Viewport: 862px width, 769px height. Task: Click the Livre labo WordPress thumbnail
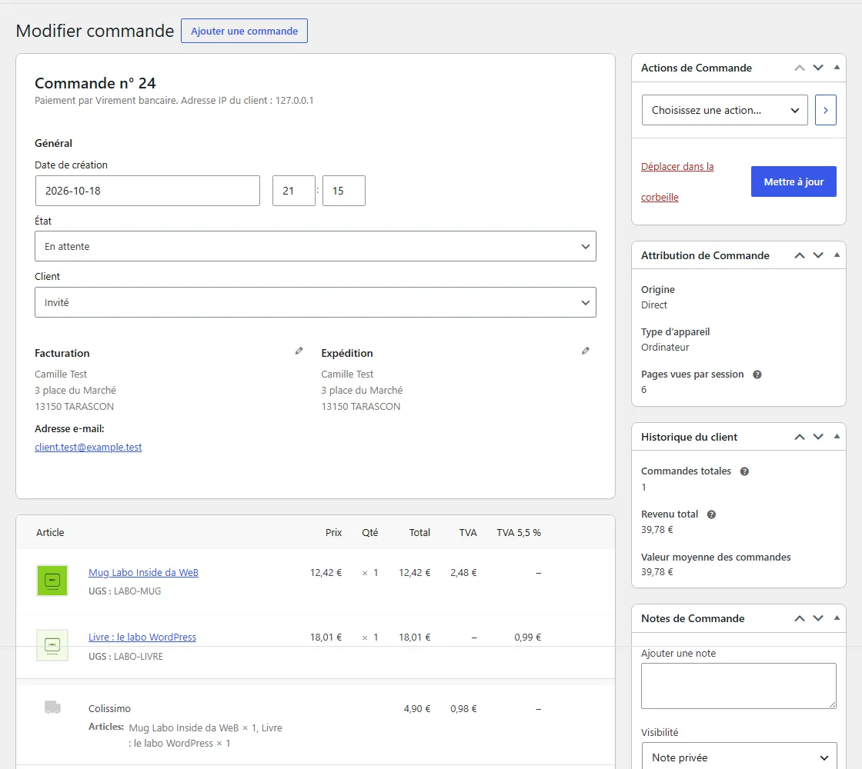(52, 645)
